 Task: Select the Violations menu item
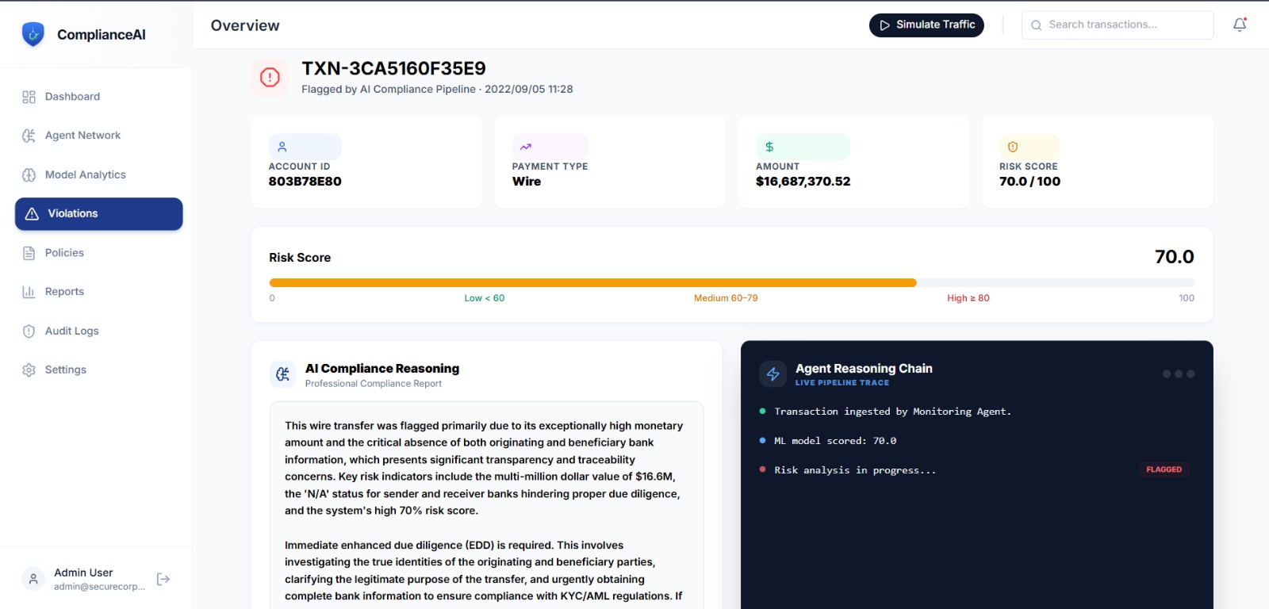point(98,214)
